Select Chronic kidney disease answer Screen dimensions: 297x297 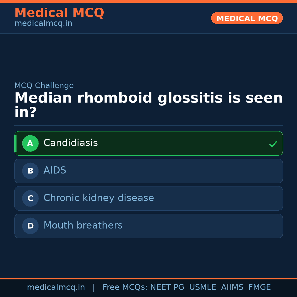99,198
